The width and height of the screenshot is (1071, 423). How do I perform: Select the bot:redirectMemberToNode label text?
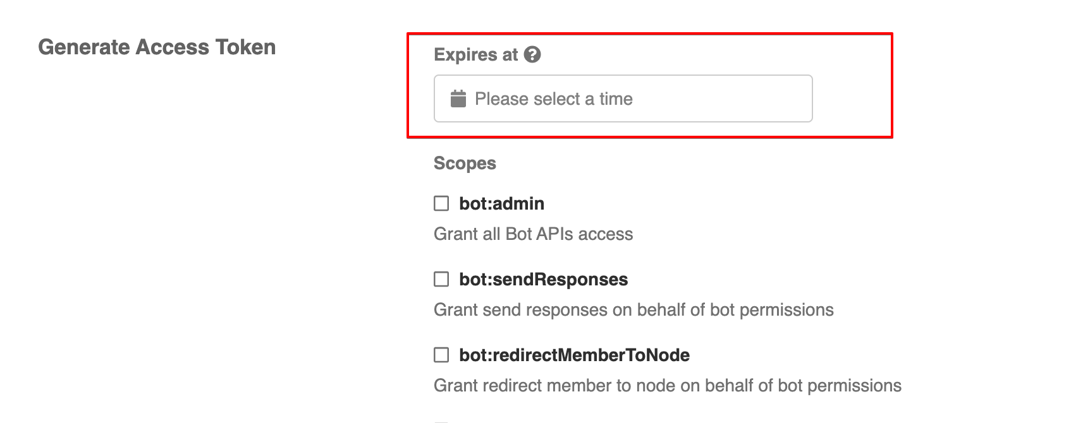coord(574,355)
